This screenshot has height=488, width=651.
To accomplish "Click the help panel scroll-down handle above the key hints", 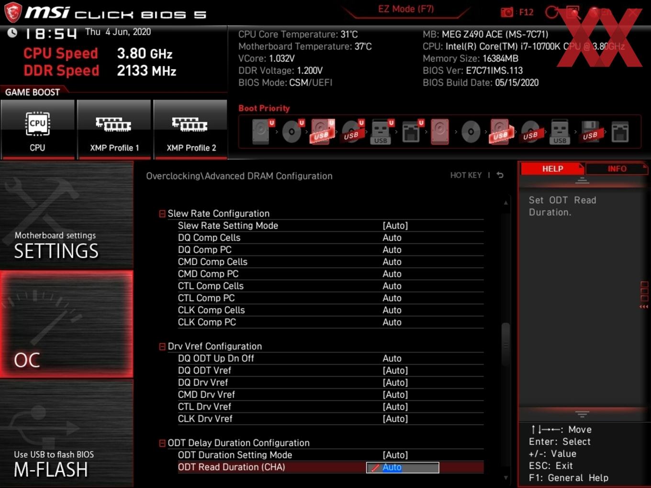I will 582,414.
